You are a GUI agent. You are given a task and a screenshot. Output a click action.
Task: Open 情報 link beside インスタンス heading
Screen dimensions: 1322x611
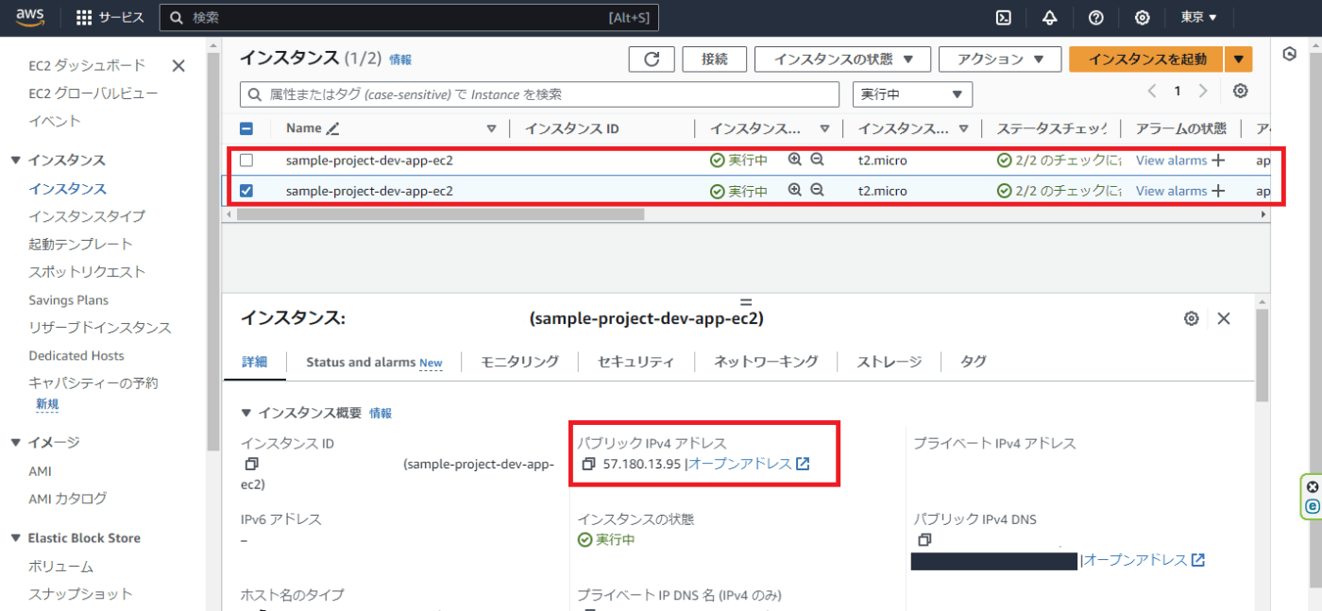click(400, 59)
